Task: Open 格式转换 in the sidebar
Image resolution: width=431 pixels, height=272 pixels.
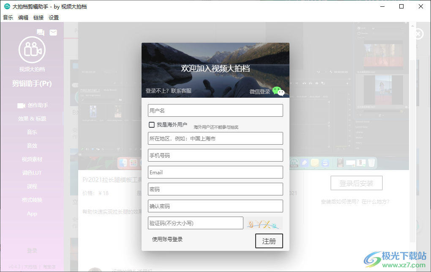Action: coord(32,200)
